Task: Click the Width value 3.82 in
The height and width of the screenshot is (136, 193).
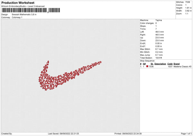Action: tap(188, 11)
